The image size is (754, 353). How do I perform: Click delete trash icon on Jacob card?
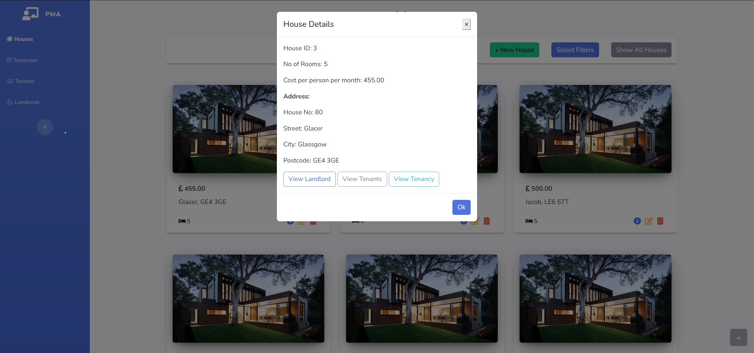[x=660, y=221]
